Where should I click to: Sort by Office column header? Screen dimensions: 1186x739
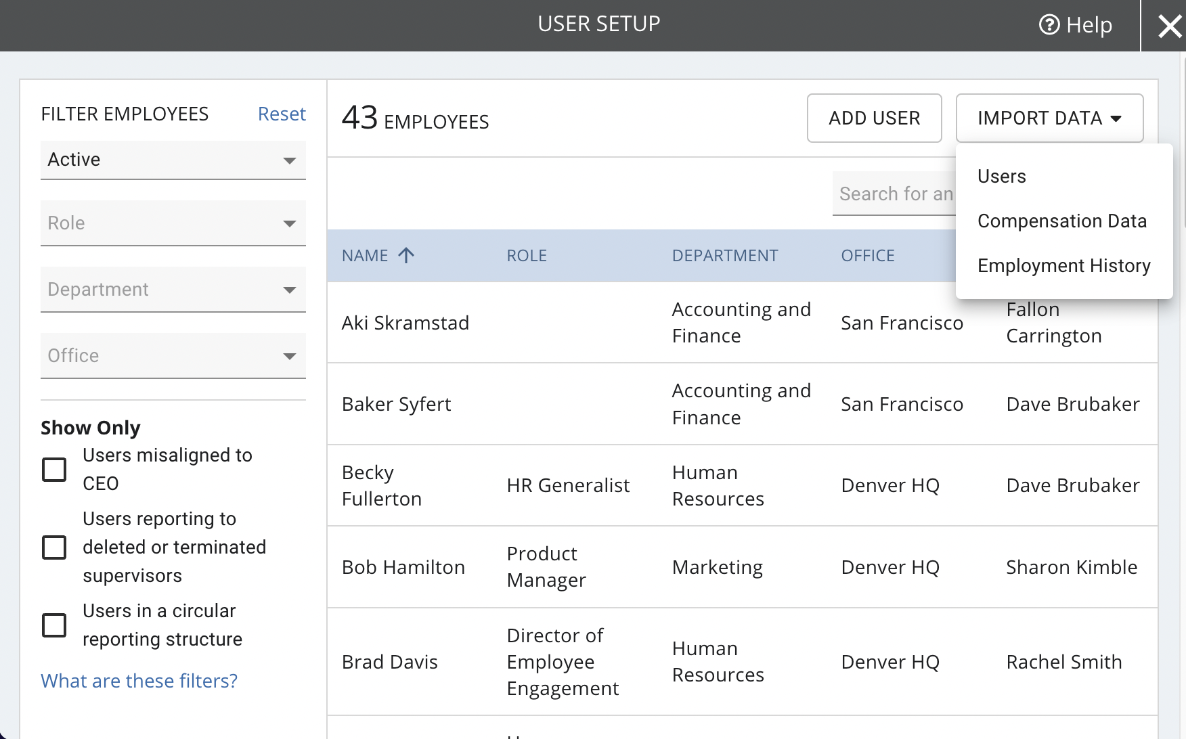pos(868,256)
